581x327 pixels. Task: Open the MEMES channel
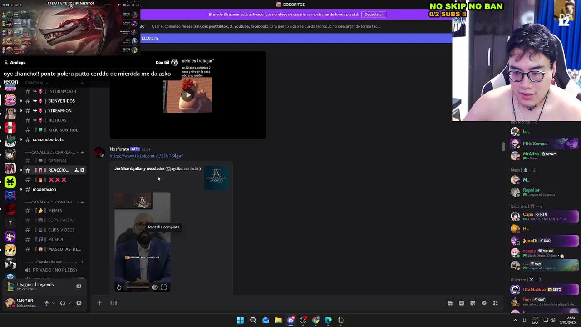tap(54, 211)
